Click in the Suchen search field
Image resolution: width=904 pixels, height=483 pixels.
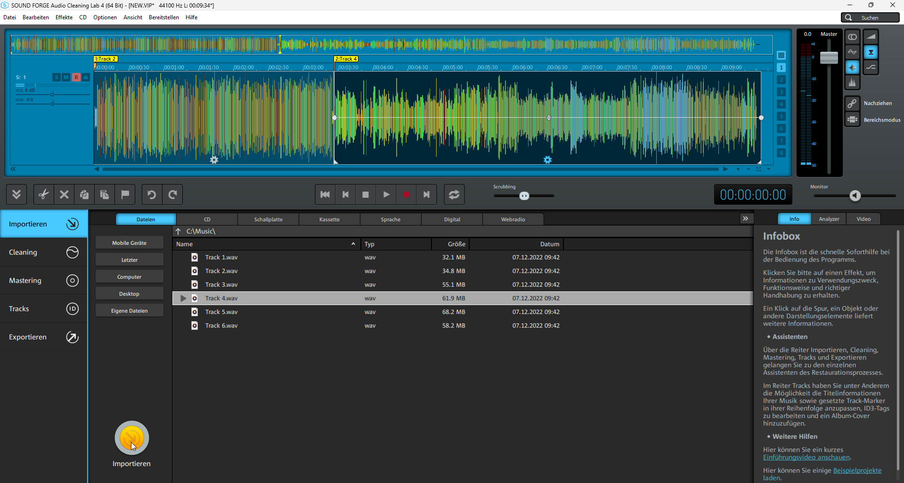coord(871,17)
